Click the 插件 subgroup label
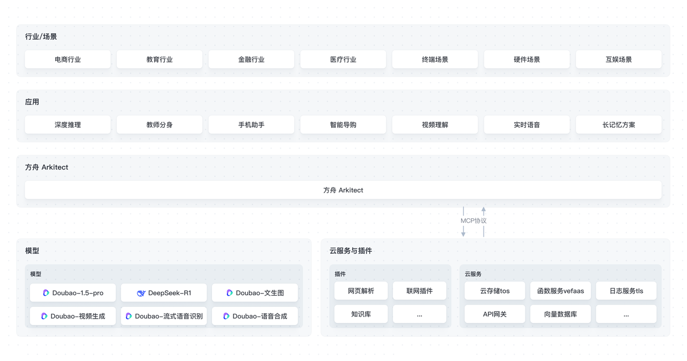 (x=340, y=274)
